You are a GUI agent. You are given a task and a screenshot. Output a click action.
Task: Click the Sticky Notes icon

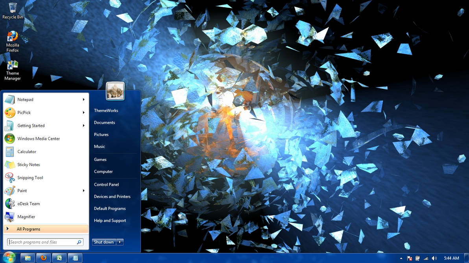(9, 164)
